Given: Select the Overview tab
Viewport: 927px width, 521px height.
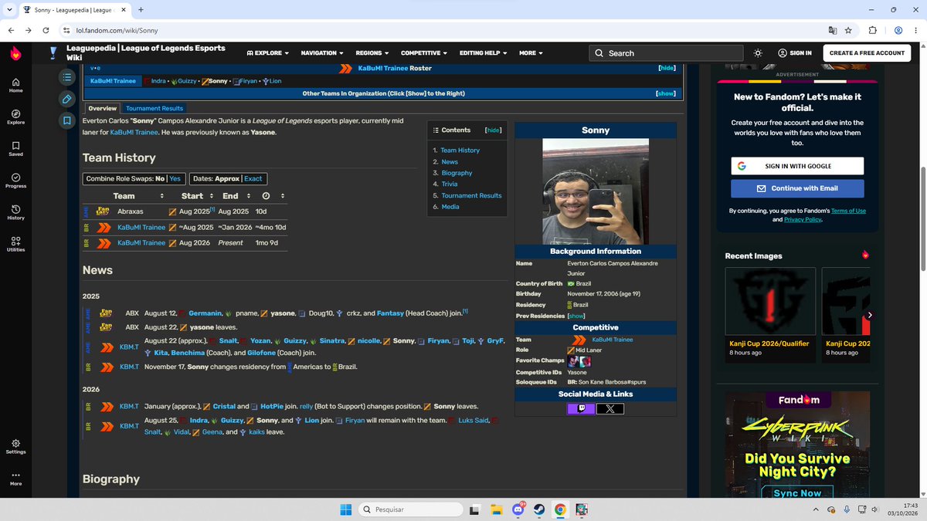Looking at the screenshot, I should pyautogui.click(x=102, y=108).
